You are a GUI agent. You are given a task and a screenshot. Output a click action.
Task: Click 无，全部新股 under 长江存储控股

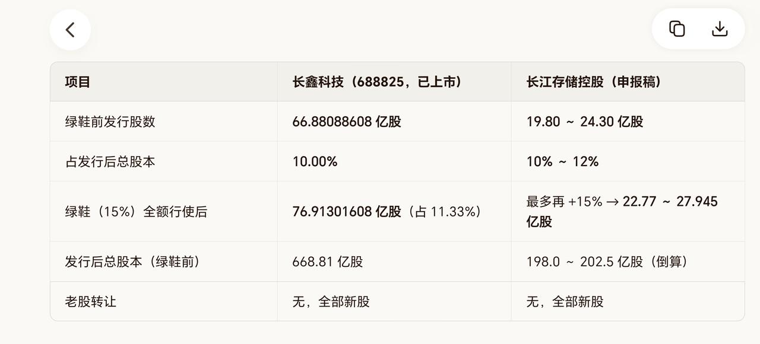coord(565,301)
